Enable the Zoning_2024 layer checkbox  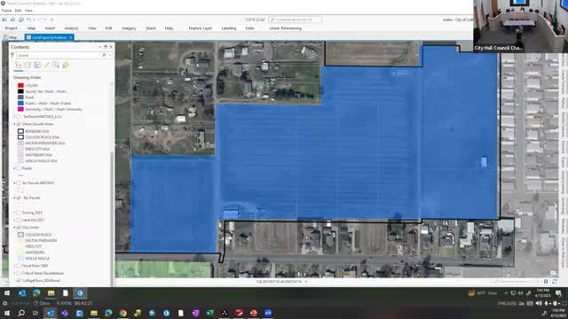pos(19,213)
